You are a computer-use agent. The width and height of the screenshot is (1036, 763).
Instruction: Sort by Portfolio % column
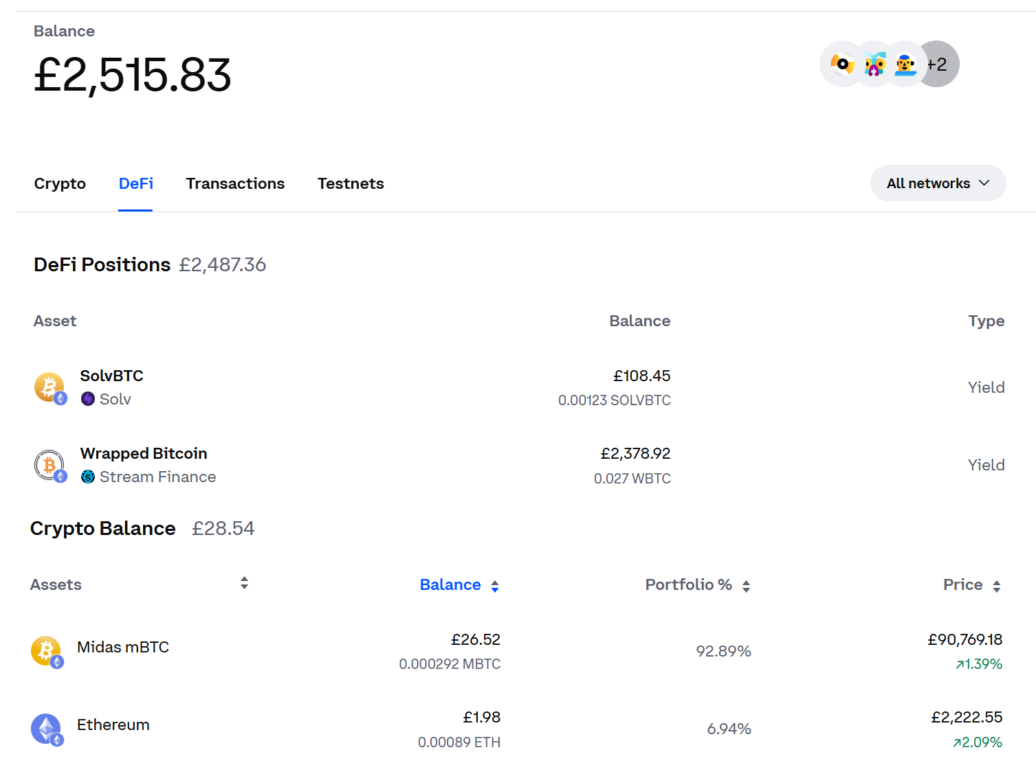[698, 585]
